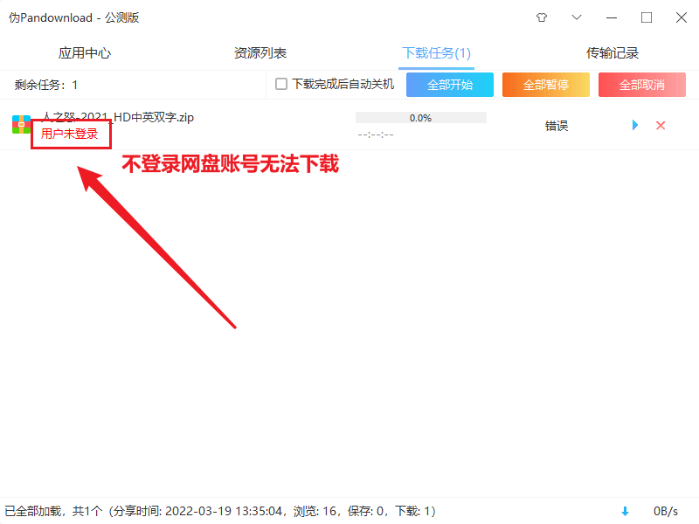Click the 已全部加载 share info status text
Screen dimensions: 699x524
point(220,511)
